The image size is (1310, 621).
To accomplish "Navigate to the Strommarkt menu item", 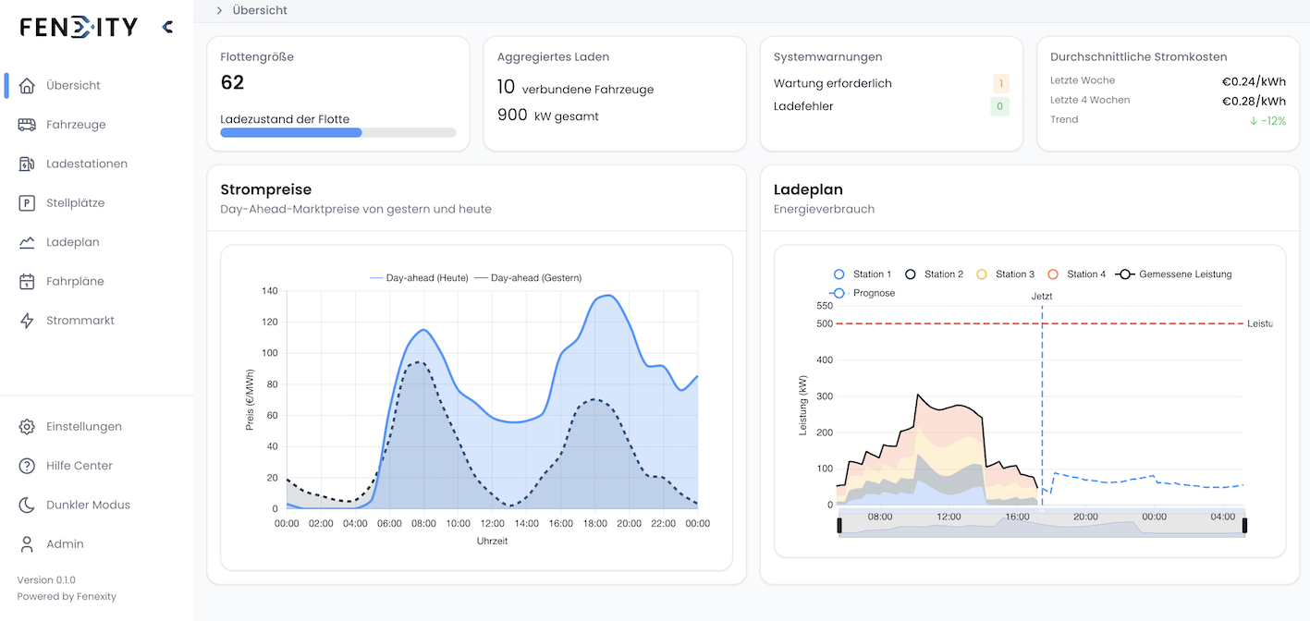I will pyautogui.click(x=80, y=320).
